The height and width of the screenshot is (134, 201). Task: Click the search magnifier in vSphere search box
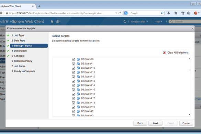[171, 22]
